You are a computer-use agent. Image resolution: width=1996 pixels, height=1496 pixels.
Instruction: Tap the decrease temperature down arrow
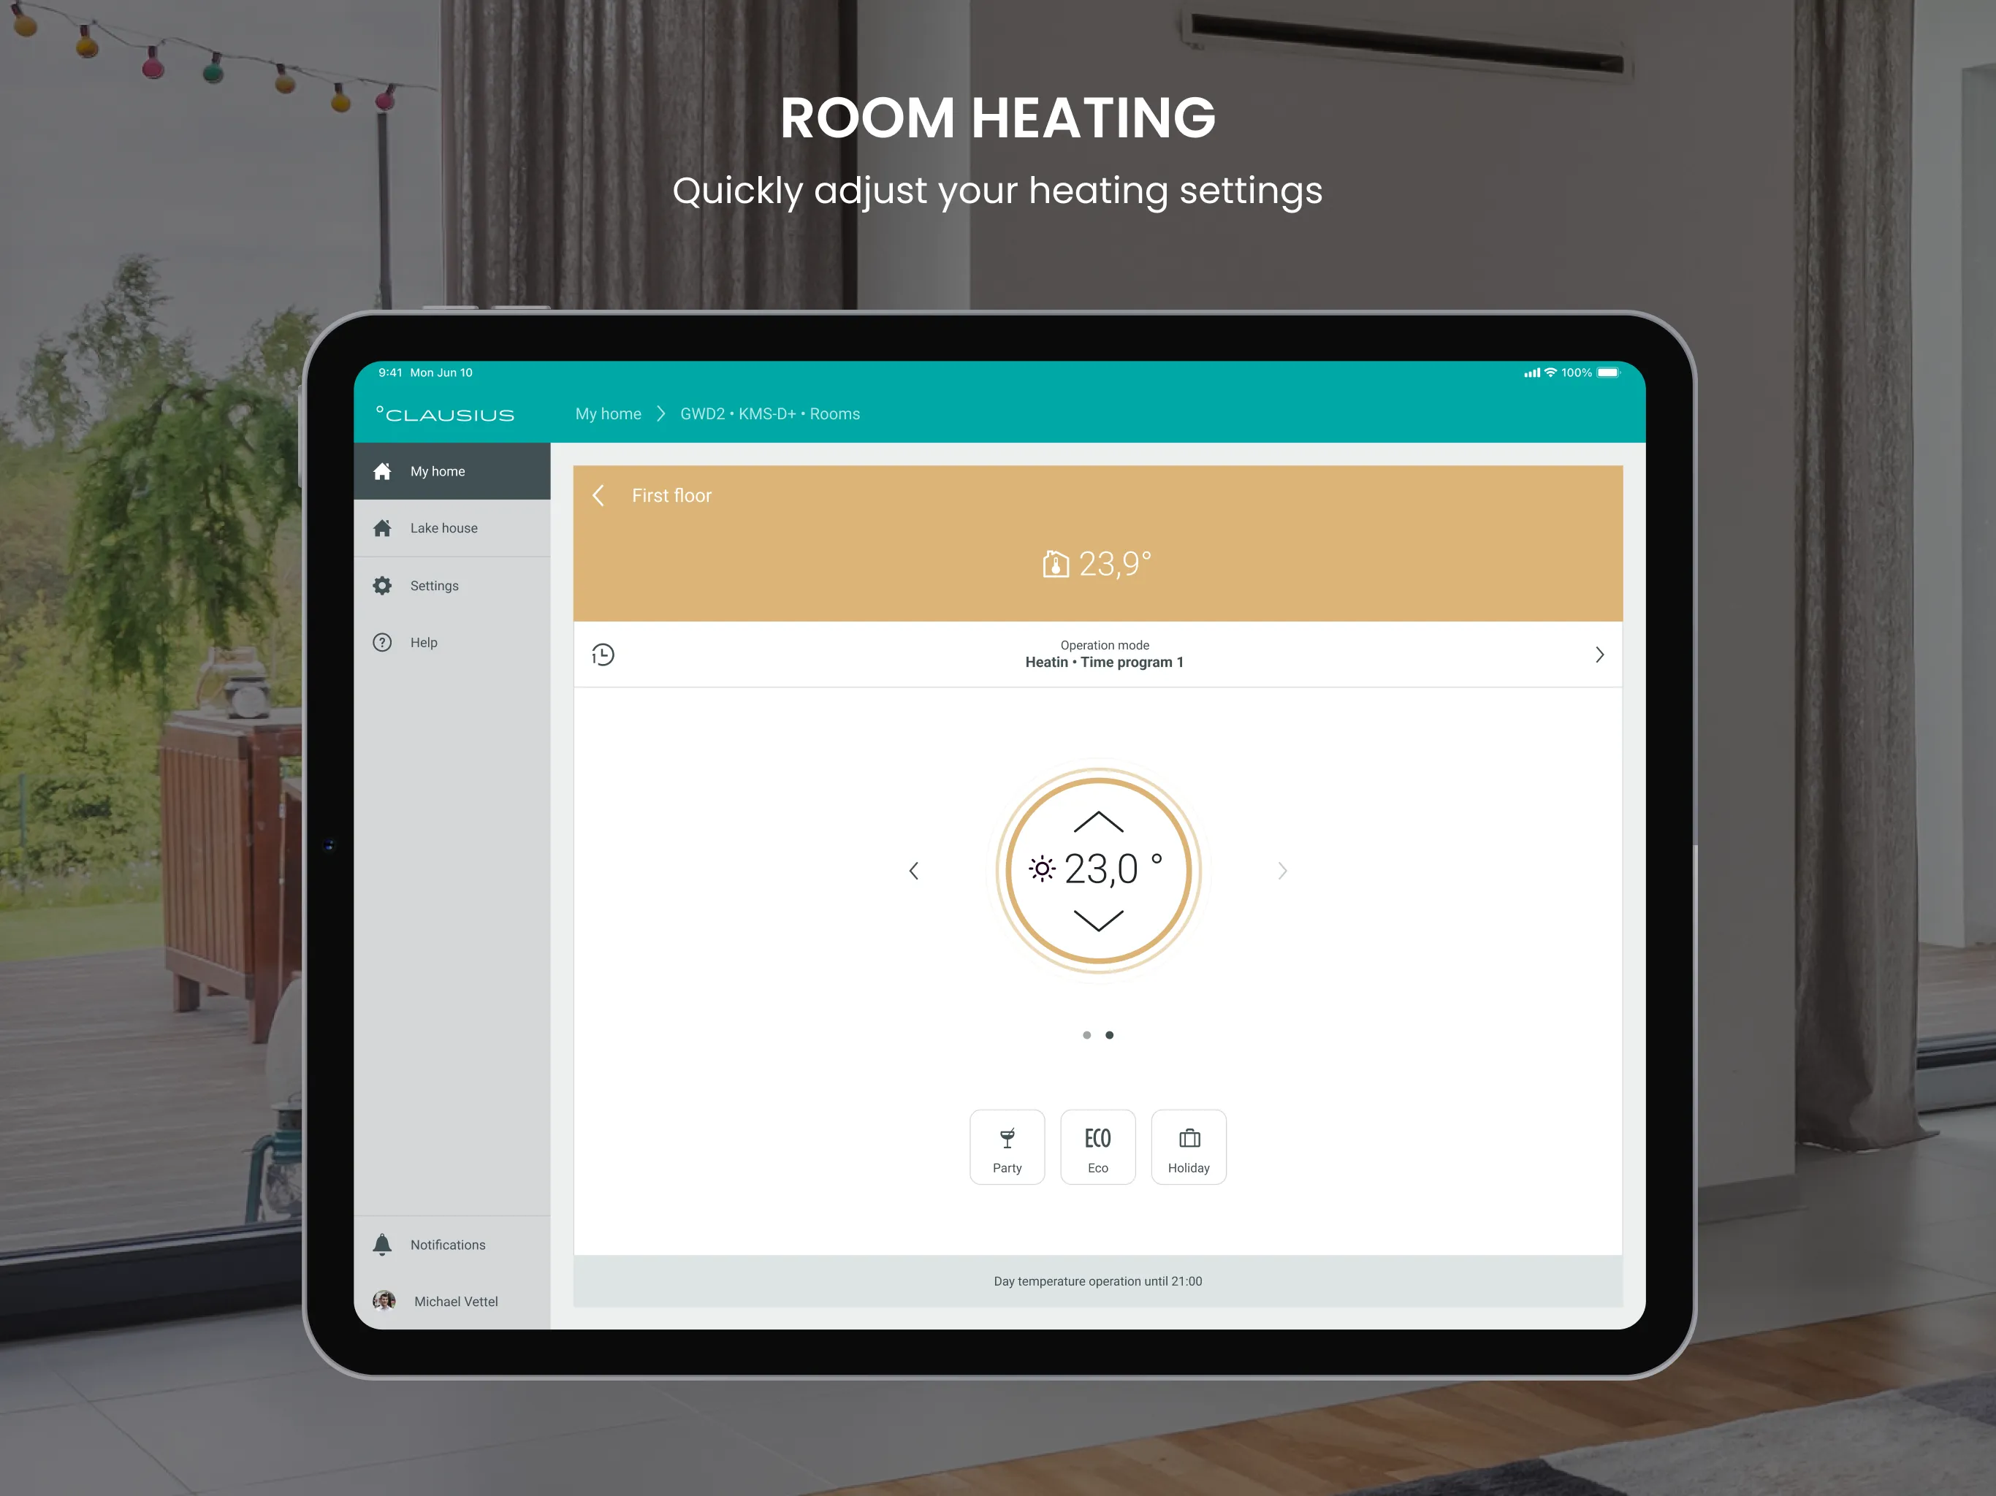click(x=1100, y=924)
